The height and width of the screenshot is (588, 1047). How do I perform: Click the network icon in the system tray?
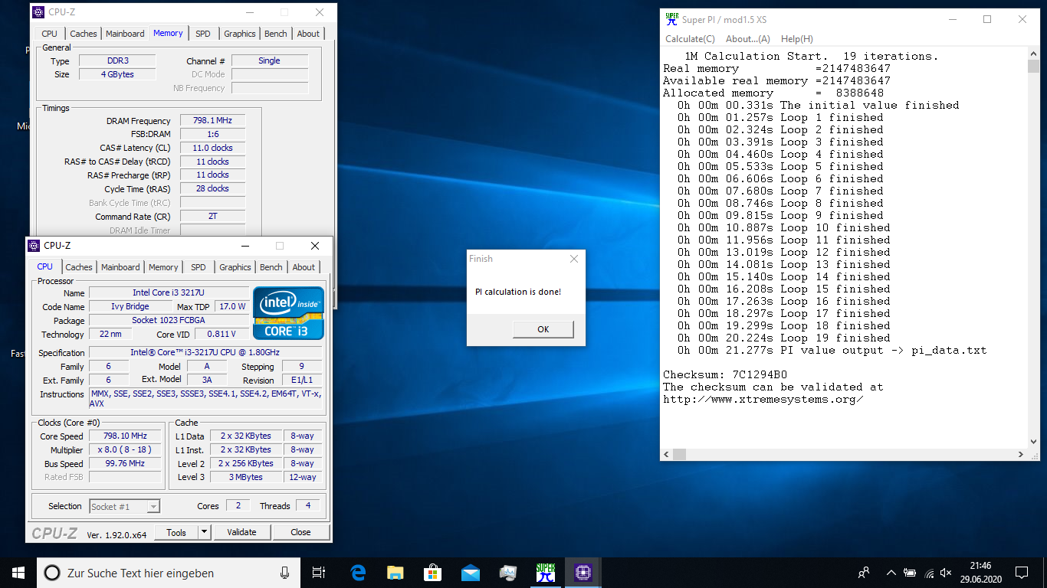pyautogui.click(x=930, y=573)
